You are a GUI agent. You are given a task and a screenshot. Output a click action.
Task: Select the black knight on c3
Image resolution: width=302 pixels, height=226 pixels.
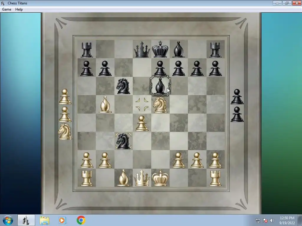(123, 141)
